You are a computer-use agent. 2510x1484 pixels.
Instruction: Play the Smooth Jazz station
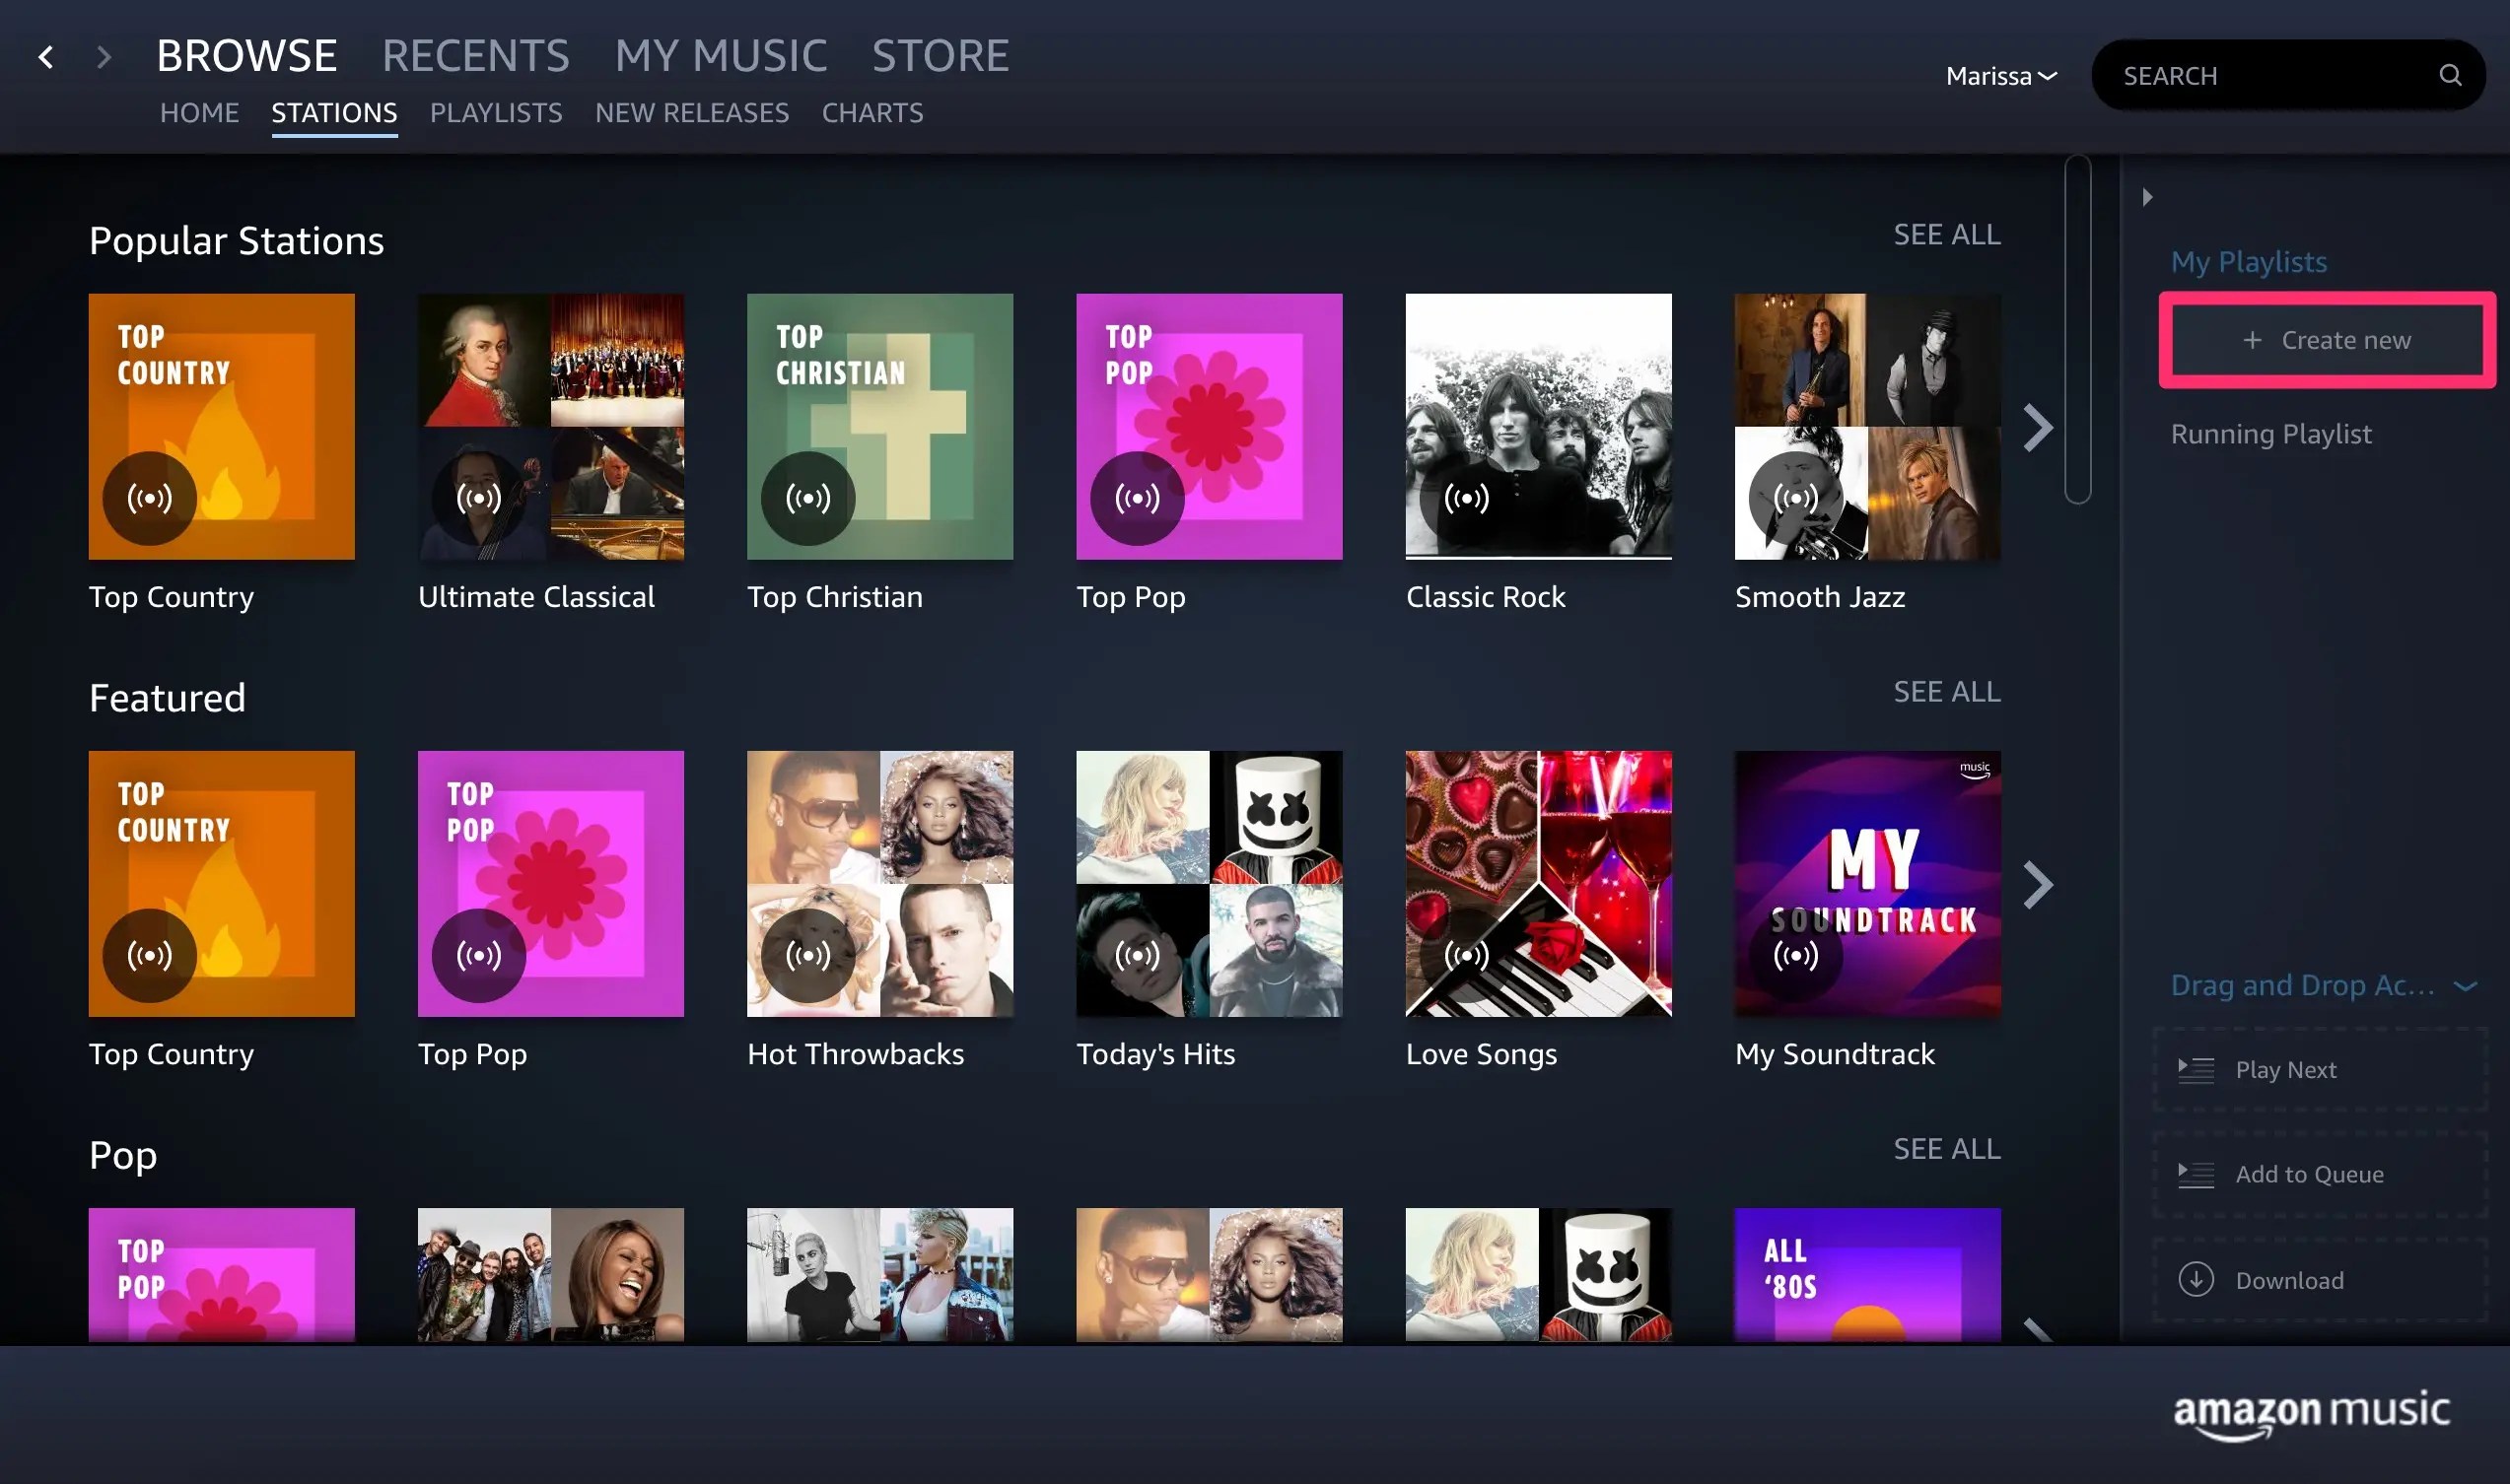(x=1794, y=498)
